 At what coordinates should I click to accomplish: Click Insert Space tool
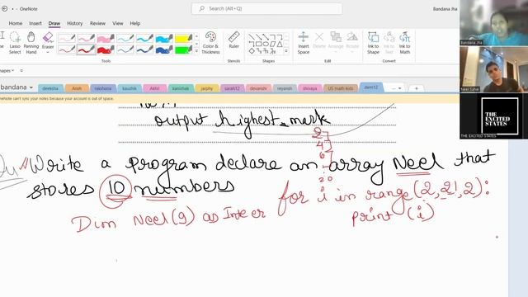(x=303, y=43)
